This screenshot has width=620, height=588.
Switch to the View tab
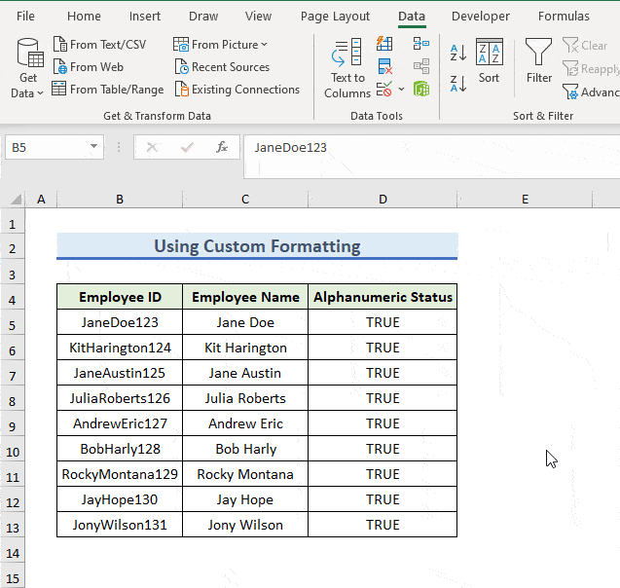[258, 17]
